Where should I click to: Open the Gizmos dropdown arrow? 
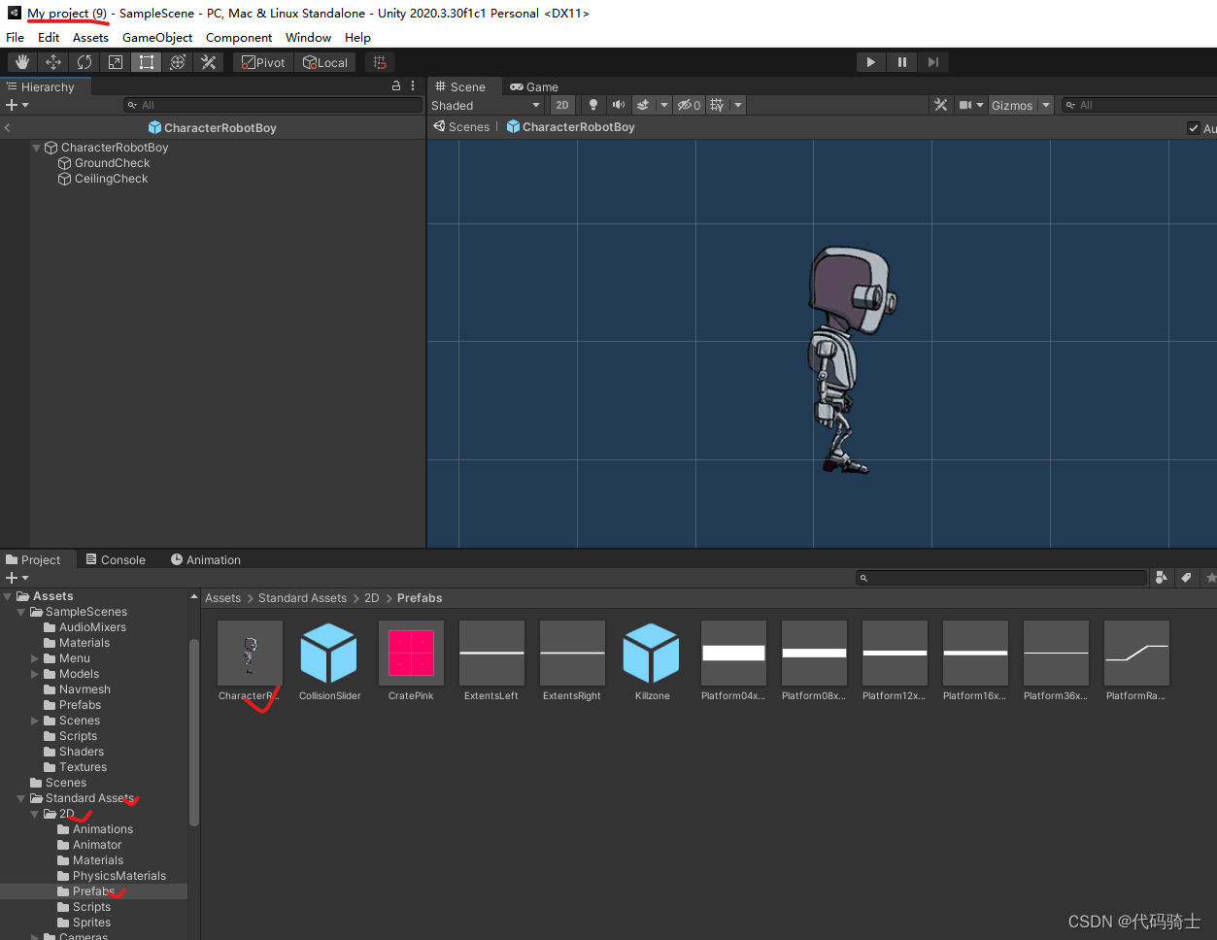click(1046, 105)
